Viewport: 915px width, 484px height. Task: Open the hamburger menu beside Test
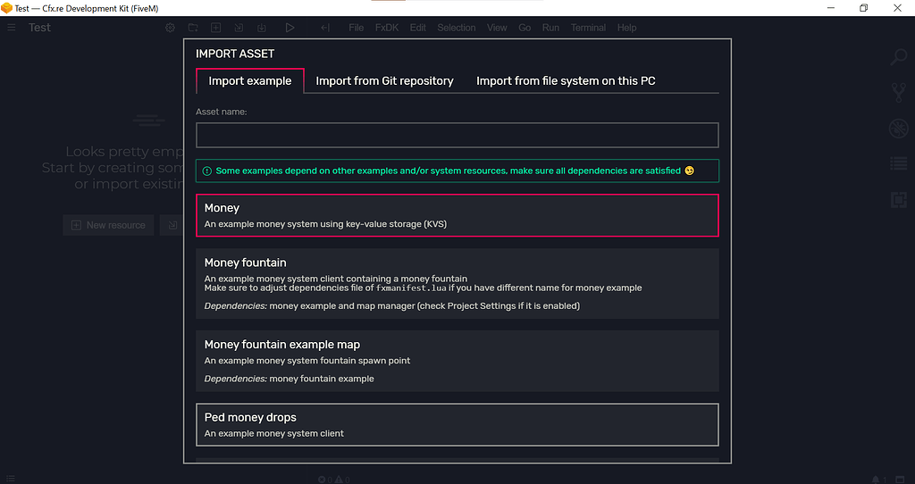(x=12, y=28)
